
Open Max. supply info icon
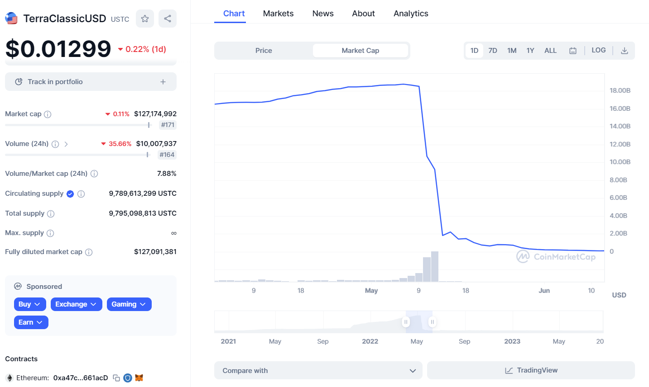(x=50, y=233)
